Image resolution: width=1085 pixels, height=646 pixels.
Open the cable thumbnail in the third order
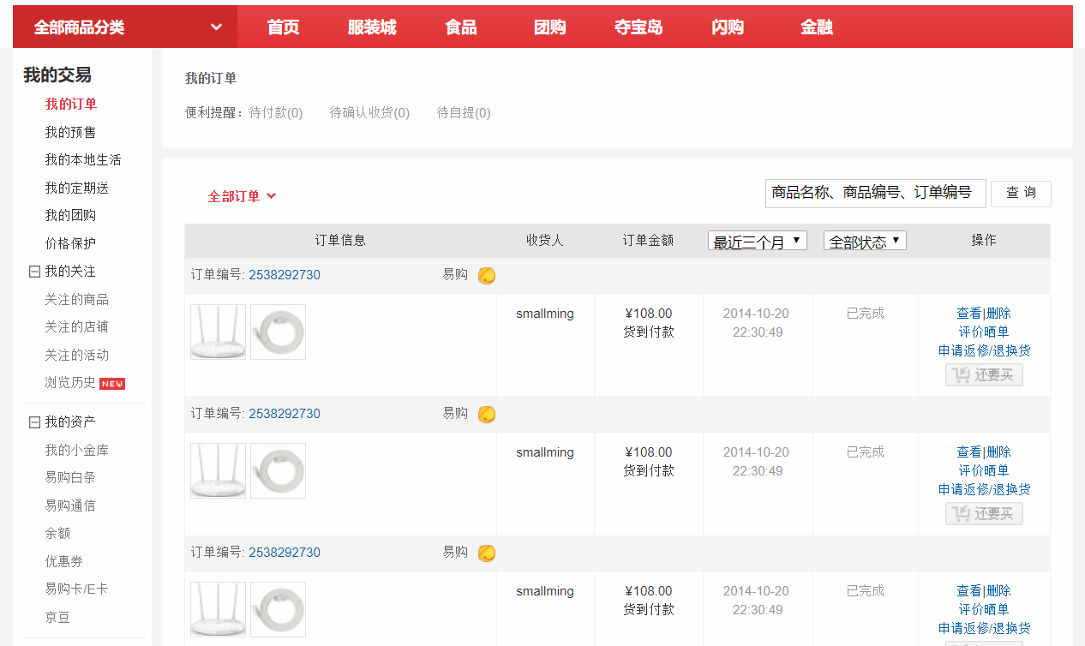(278, 609)
